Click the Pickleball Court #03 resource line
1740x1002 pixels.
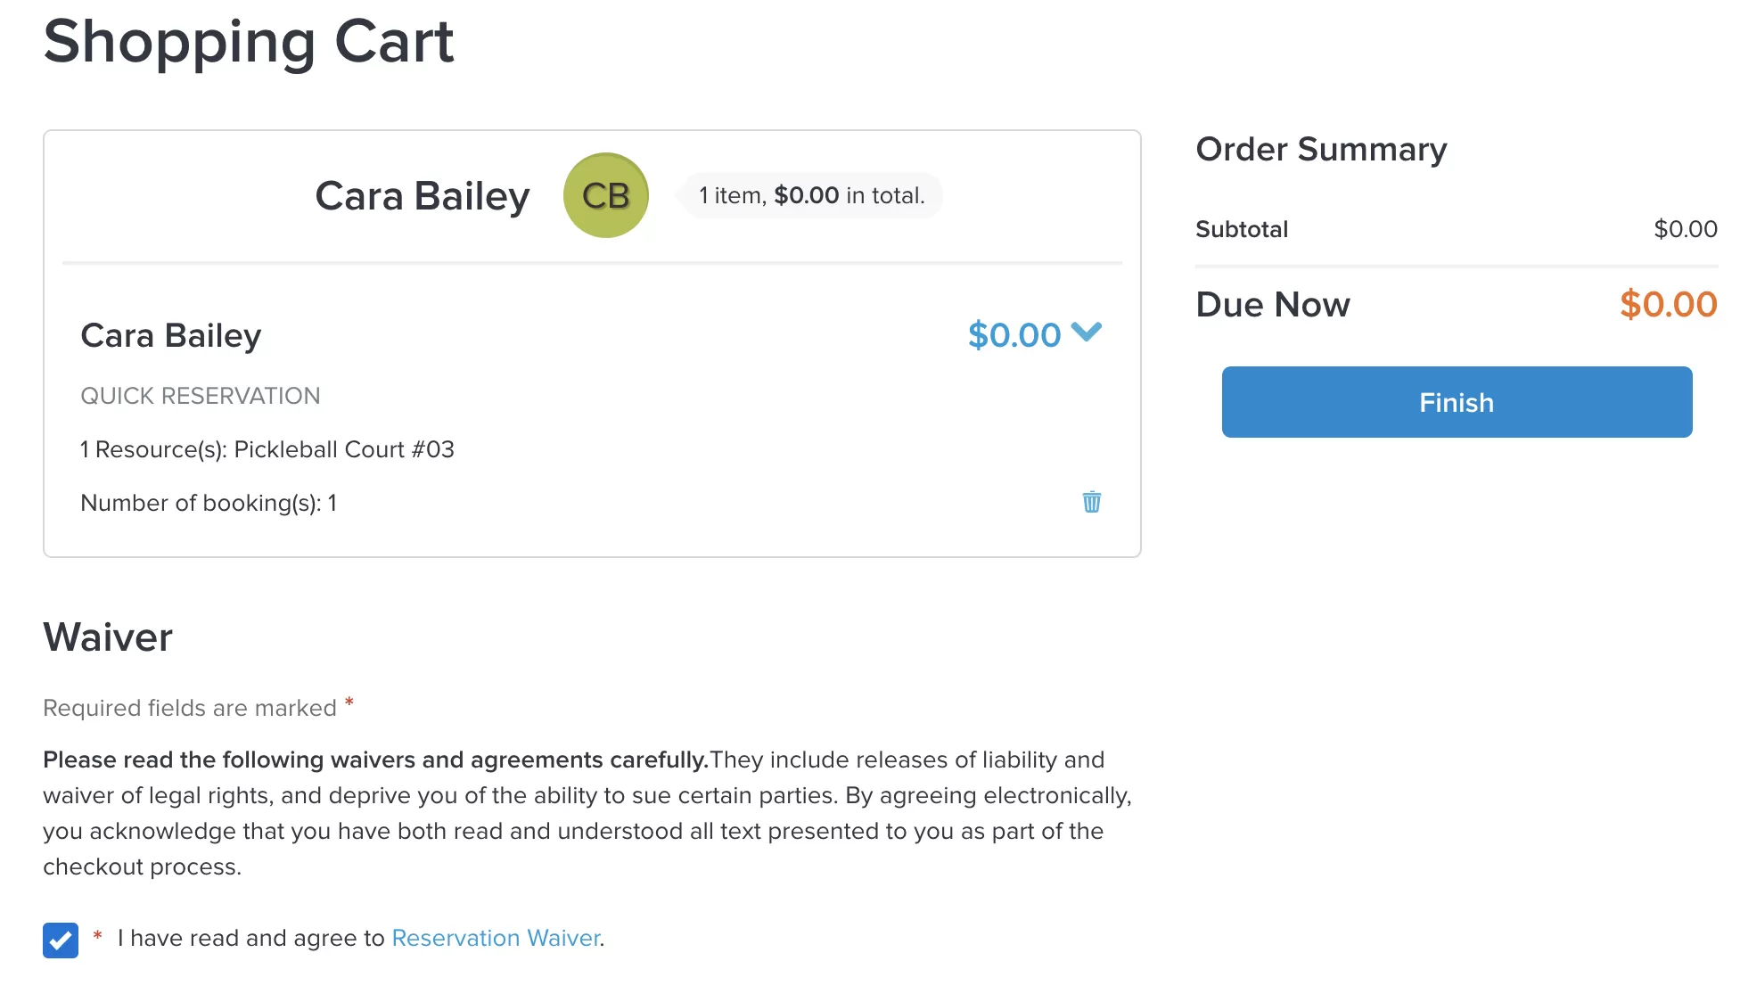click(267, 449)
